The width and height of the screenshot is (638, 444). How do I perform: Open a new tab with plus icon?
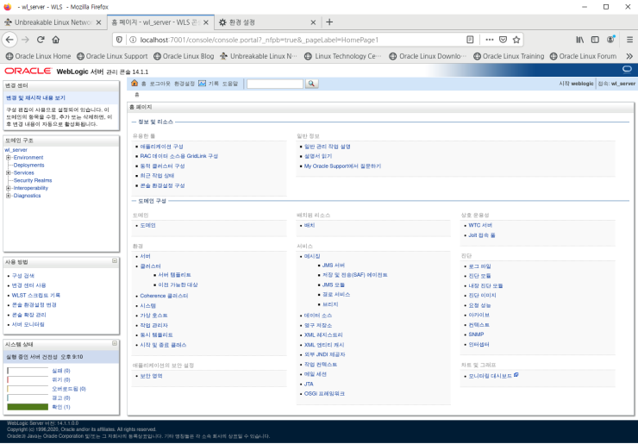pos(329,22)
